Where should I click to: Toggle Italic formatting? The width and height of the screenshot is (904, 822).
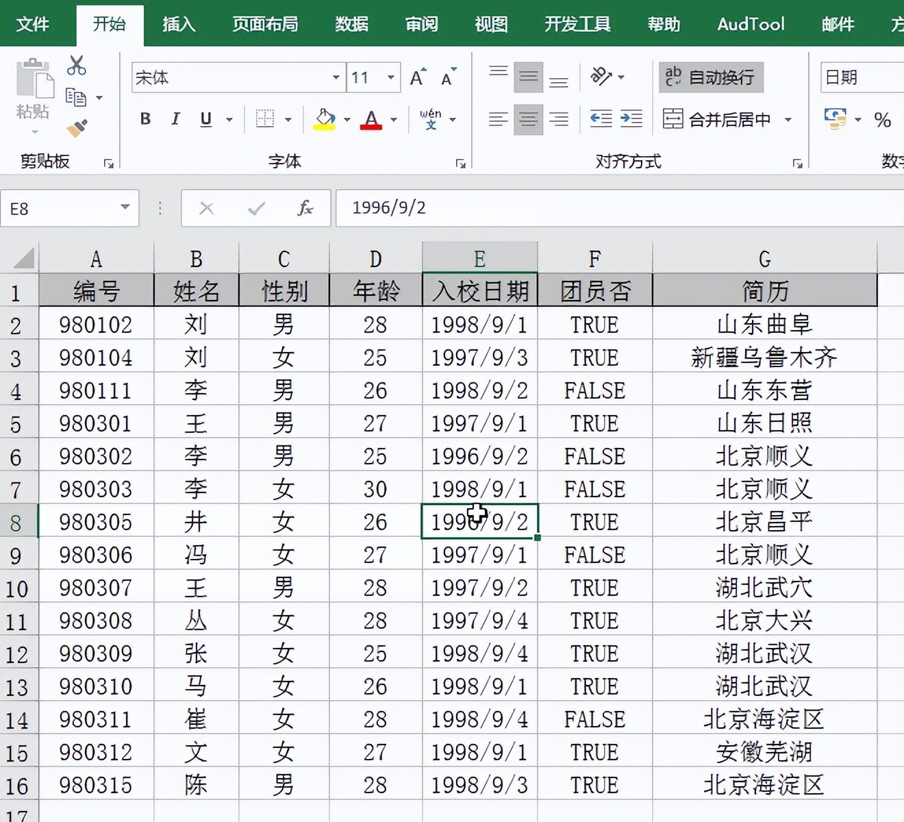175,119
